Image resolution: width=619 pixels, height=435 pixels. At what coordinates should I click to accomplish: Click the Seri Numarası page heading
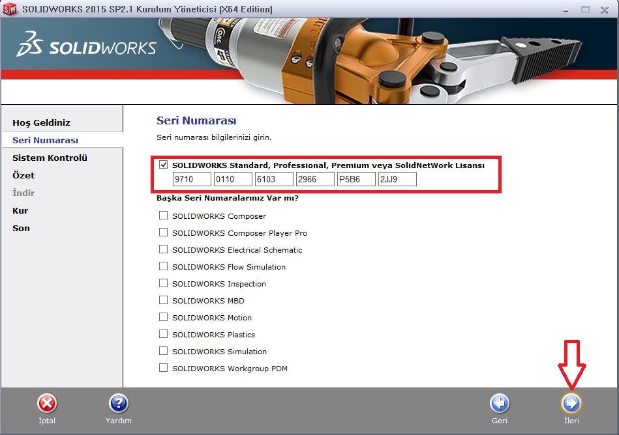[196, 120]
